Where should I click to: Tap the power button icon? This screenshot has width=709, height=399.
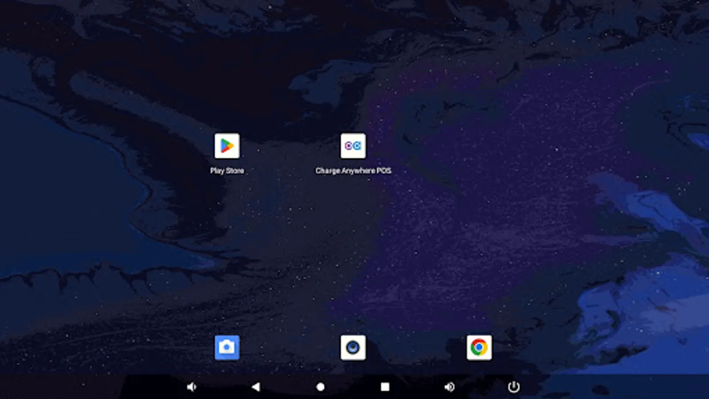click(x=514, y=387)
